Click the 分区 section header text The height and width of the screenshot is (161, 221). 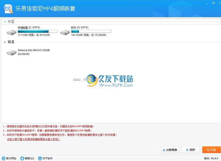coord(11,22)
